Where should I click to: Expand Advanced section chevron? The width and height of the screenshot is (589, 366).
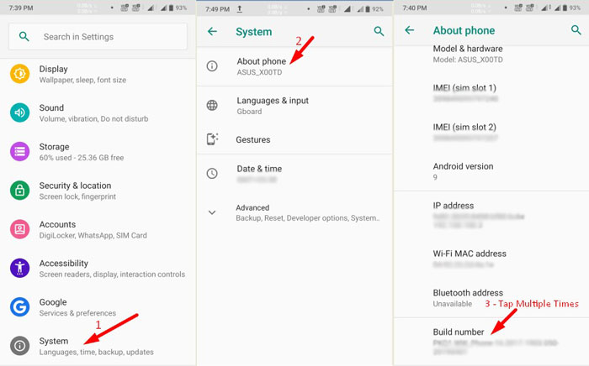(x=212, y=212)
